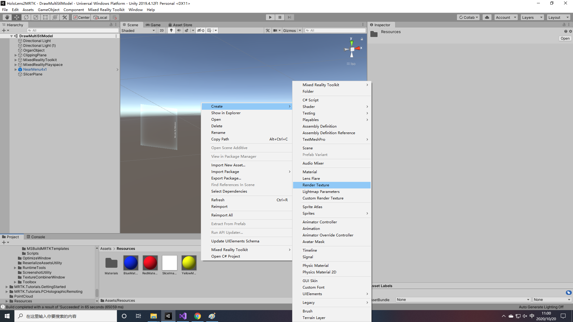
Task: Select the Scale tool
Action: pos(36,17)
